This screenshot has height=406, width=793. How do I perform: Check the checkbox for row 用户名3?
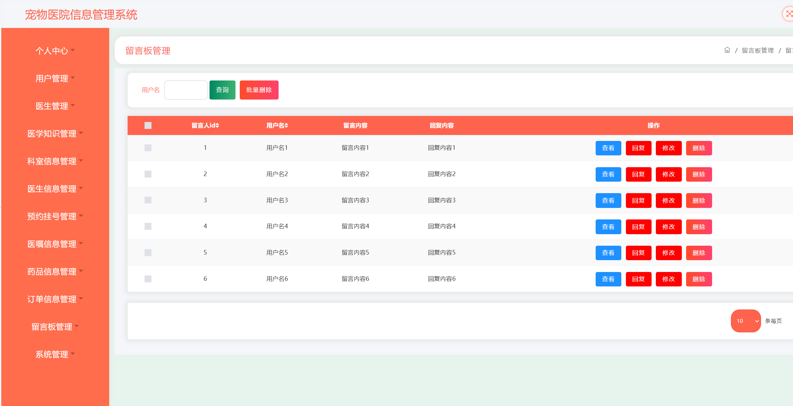point(148,200)
